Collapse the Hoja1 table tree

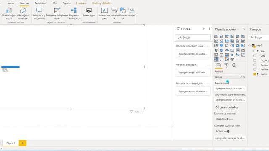tap(249, 45)
